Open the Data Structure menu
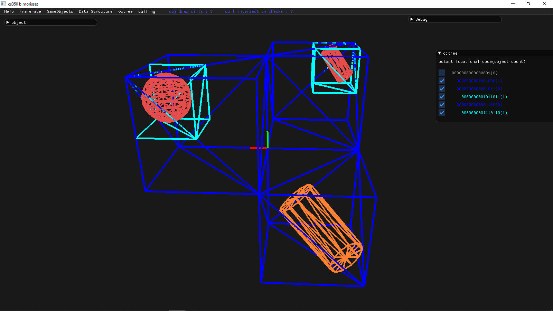Image resolution: width=553 pixels, height=311 pixels. tap(95, 11)
